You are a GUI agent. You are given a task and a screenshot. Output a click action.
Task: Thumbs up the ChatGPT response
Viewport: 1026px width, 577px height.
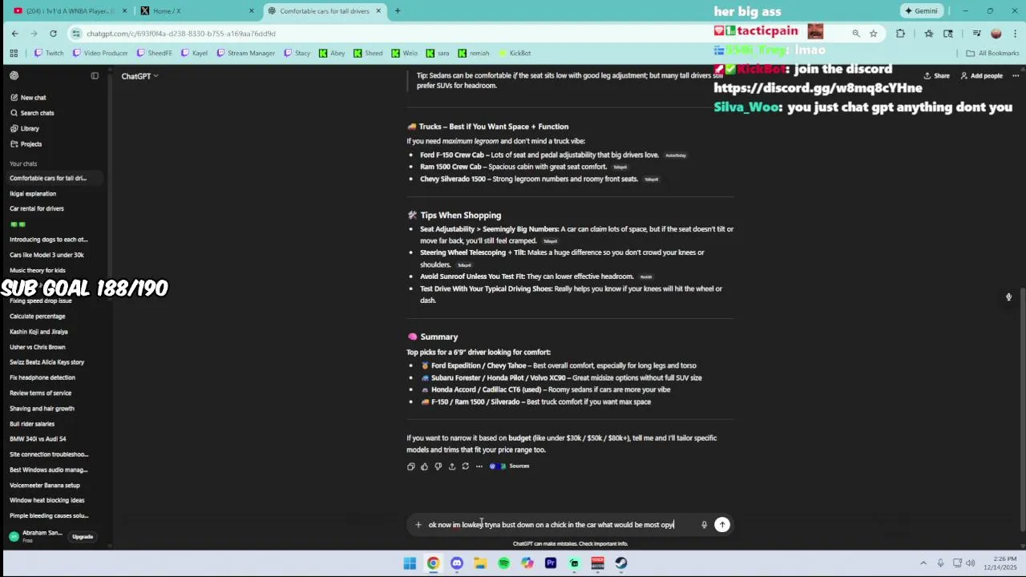click(x=425, y=466)
